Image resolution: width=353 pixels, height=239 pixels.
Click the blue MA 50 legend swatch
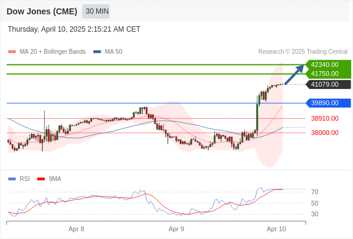pos(97,52)
